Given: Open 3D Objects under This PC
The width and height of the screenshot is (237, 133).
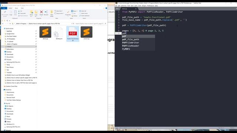Looking at the screenshot, I should click(10, 106).
